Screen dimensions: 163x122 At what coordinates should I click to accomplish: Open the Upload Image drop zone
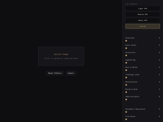[x=61, y=56]
